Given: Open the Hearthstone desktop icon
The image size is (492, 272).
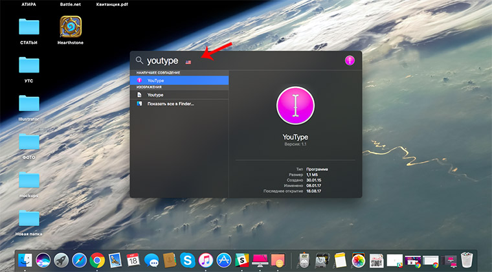Looking at the screenshot, I should (x=71, y=27).
